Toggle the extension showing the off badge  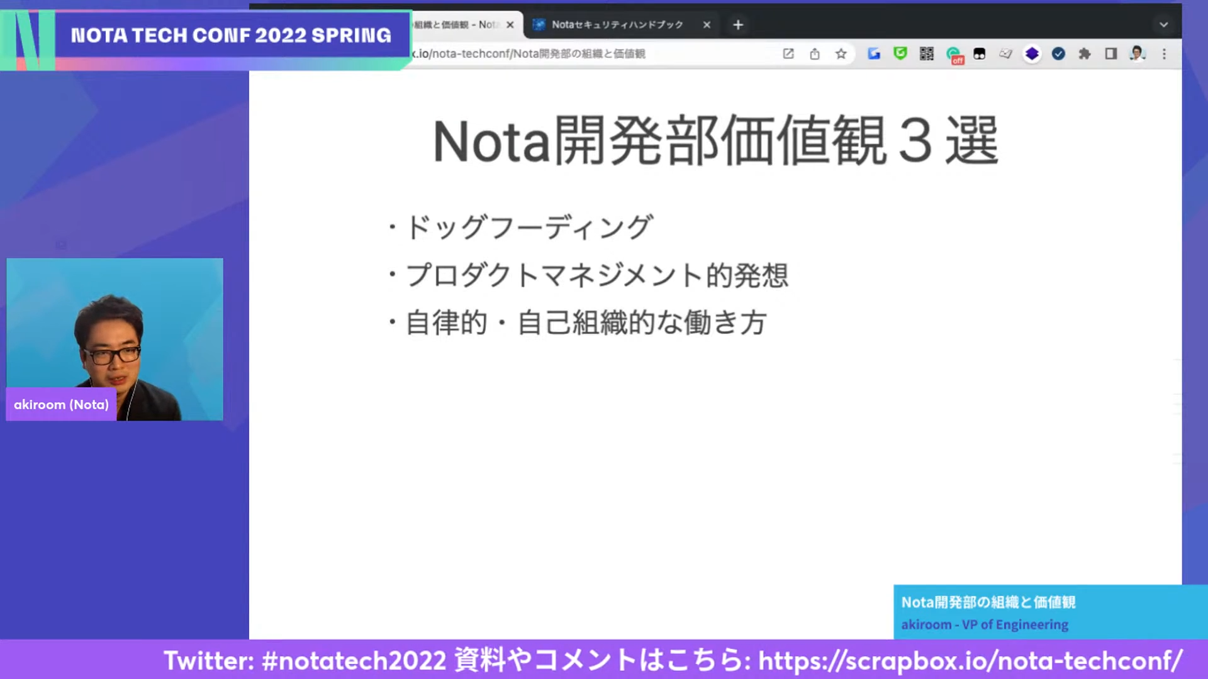(954, 55)
